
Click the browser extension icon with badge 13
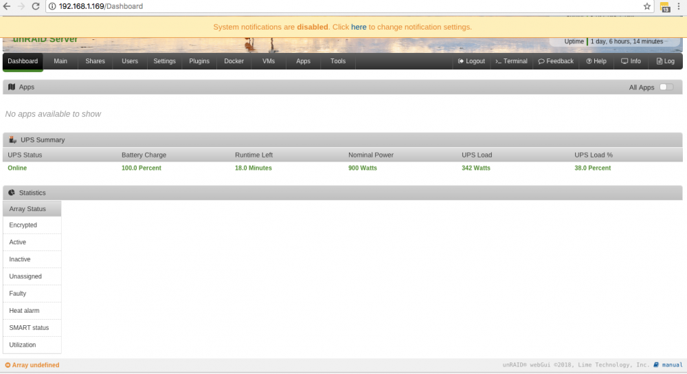(x=664, y=7)
